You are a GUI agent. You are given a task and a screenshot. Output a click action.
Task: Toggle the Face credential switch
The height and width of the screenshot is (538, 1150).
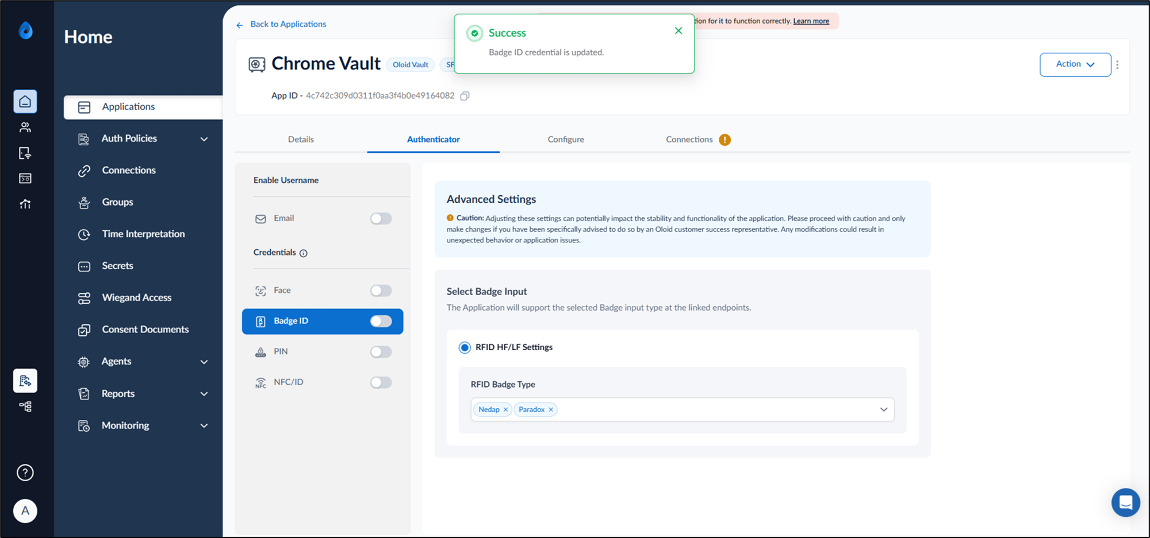pos(381,291)
